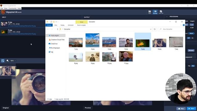Click the Görseller breadcrumb in address bar
This screenshot has height=111, width=197.
click(67, 29)
